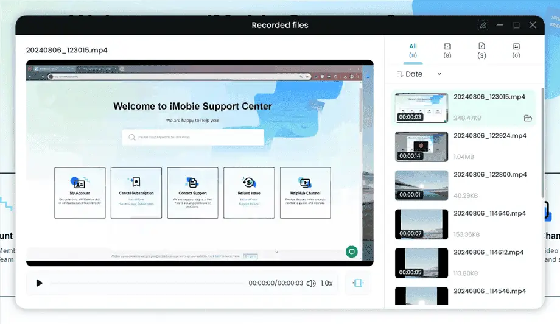Click the Refund Issue card in preview

pos(249,193)
